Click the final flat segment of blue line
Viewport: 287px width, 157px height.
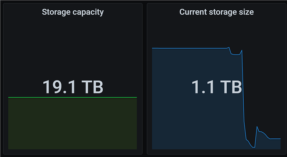pos(275,139)
